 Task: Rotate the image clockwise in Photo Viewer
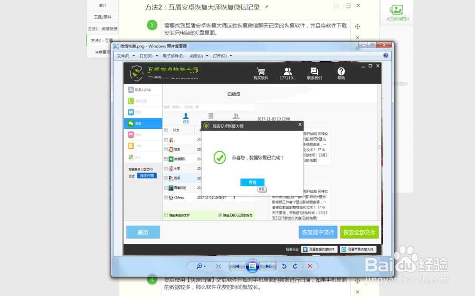[295, 266]
